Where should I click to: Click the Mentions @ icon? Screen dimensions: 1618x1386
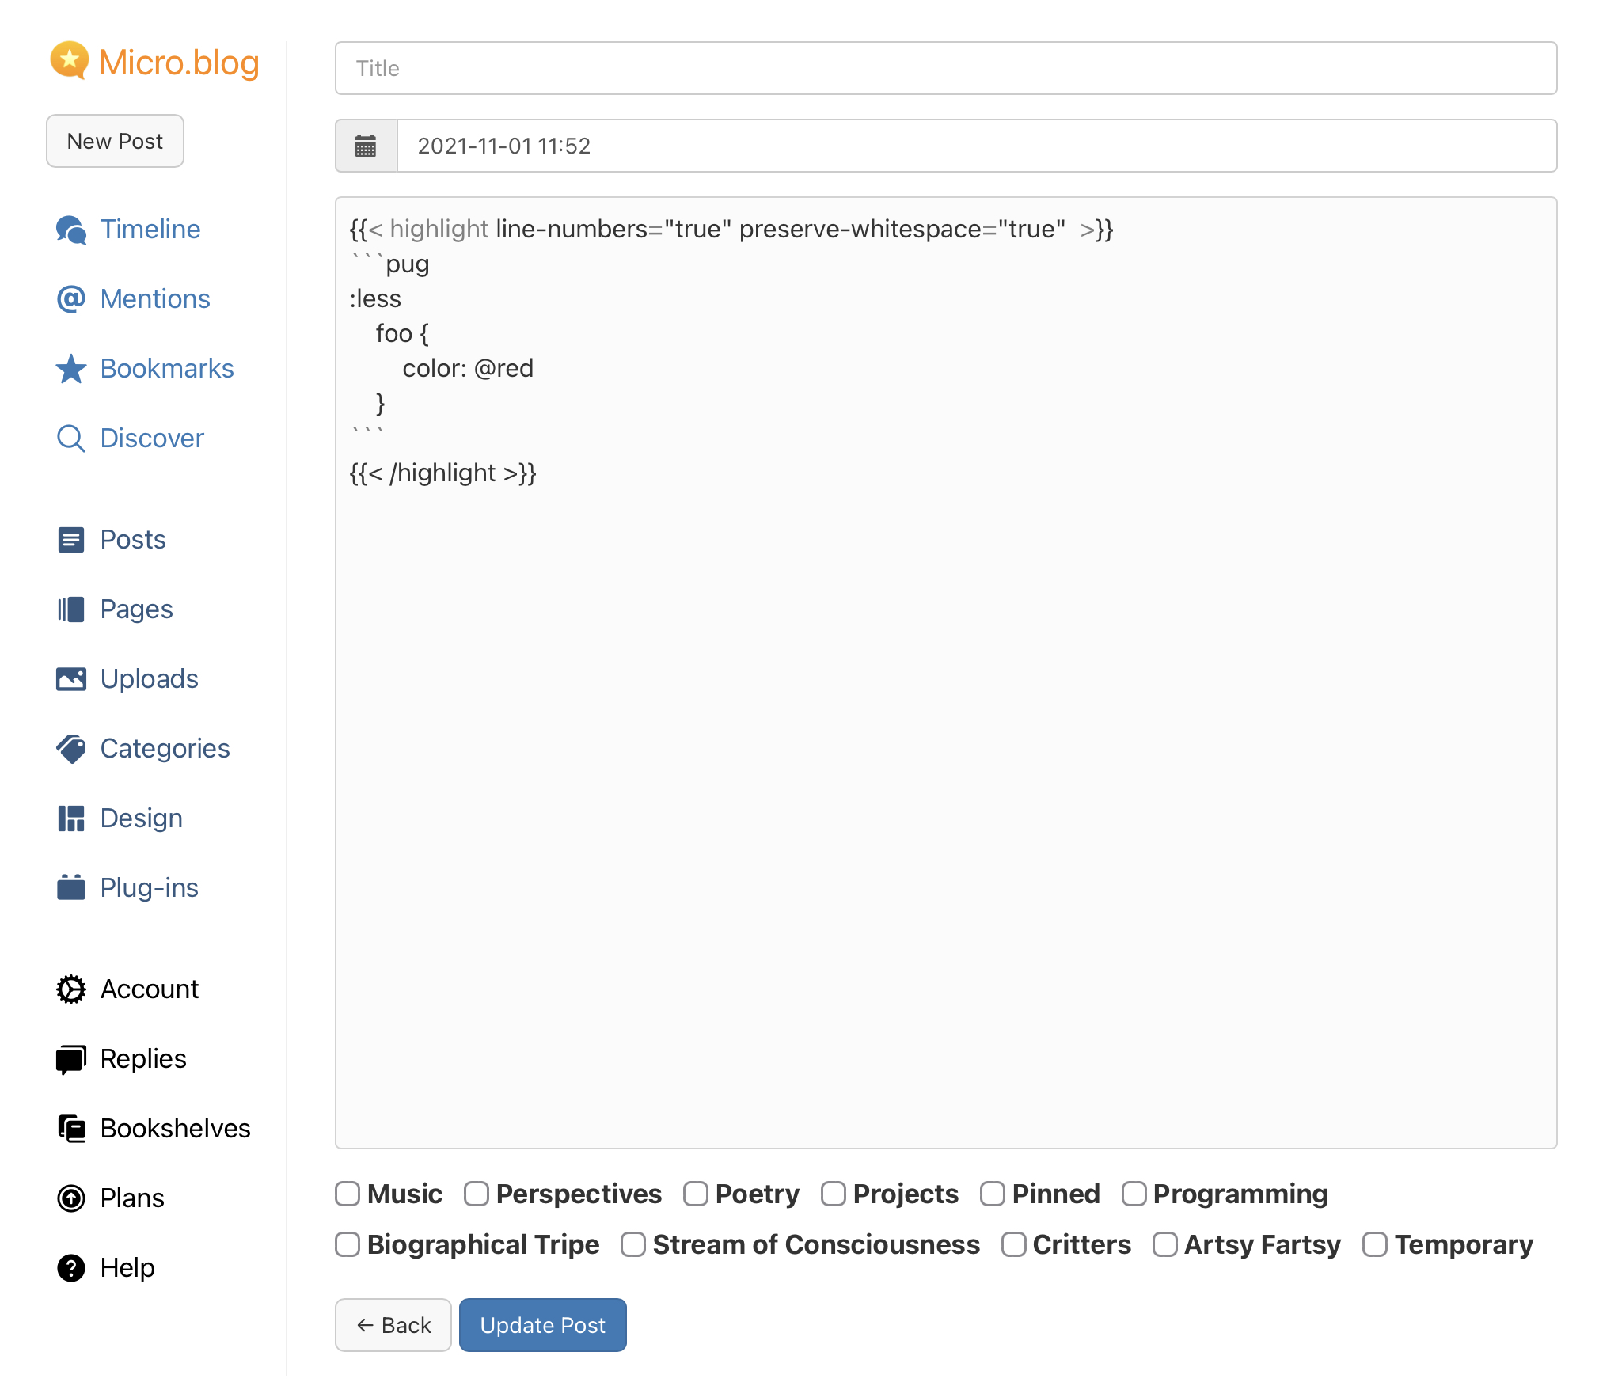(x=71, y=299)
